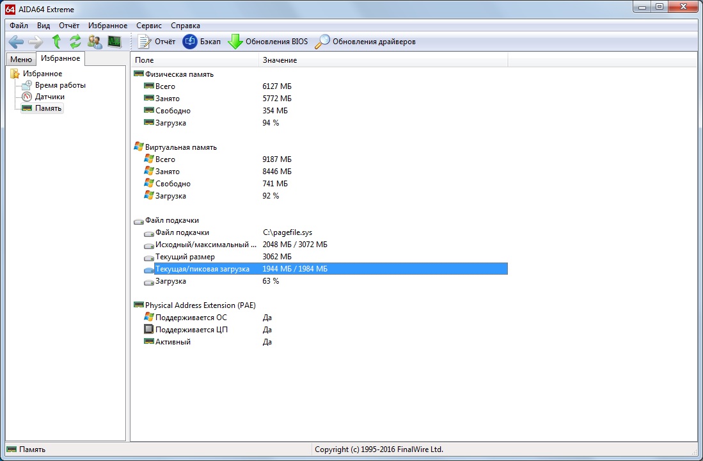This screenshot has height=461, width=703.
Task: Switch to the Меню tab
Action: (21, 60)
